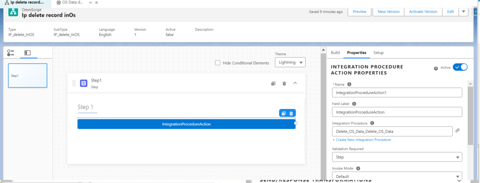Click the resize handle of IntegrationProcedureAction block
Viewport: 480px width, 183px height.
coord(295,123)
